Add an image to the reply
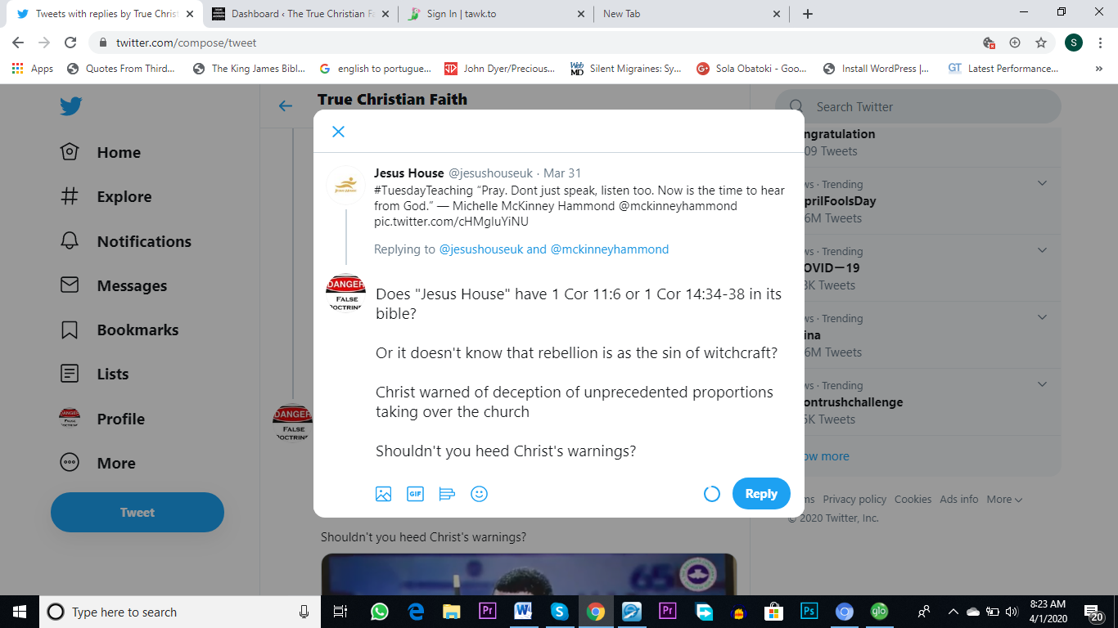 [x=383, y=494]
